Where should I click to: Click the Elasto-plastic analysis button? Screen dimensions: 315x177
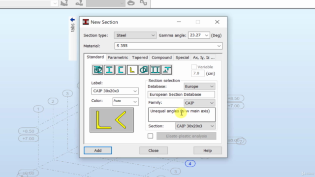pos(187,136)
